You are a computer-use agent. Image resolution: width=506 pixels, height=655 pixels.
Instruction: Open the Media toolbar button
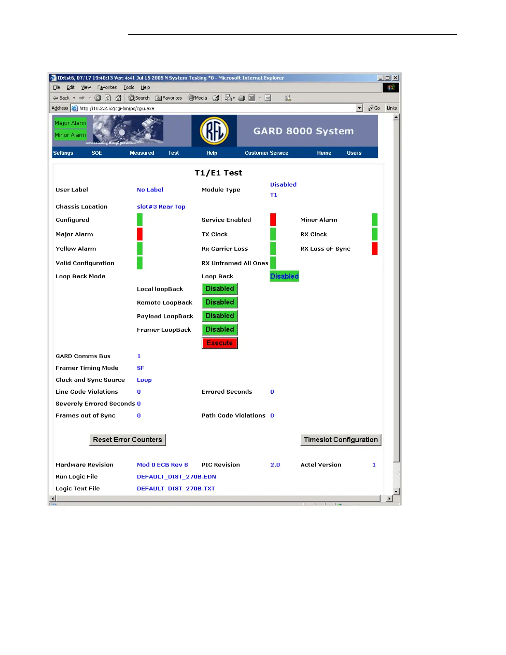198,98
